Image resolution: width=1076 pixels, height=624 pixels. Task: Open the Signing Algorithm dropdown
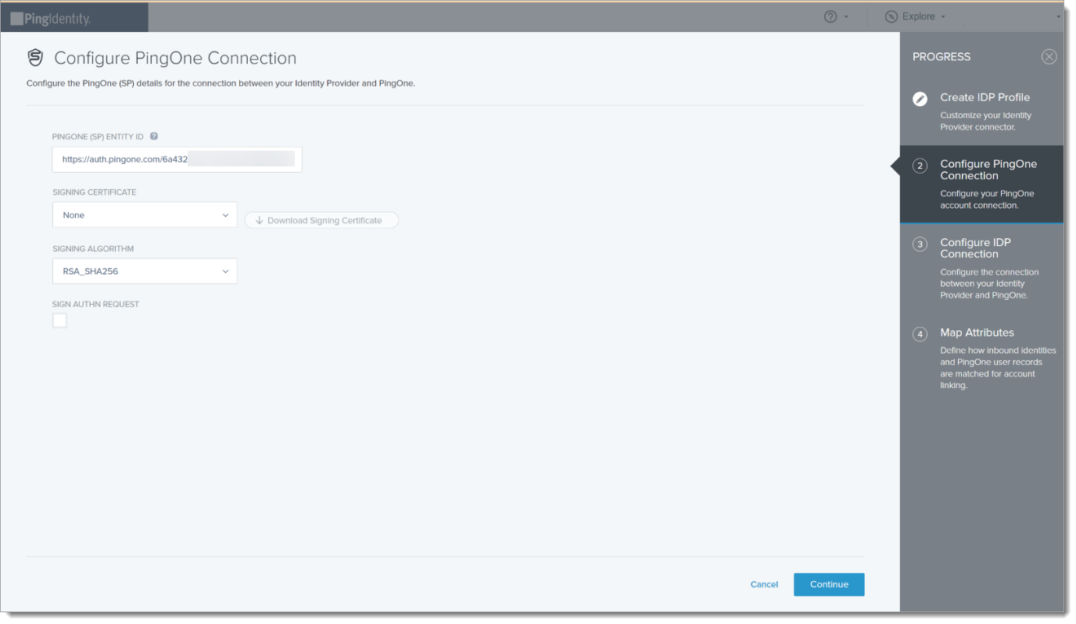145,271
